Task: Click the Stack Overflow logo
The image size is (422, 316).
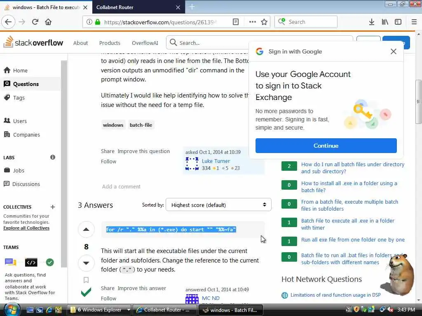Action: click(x=33, y=42)
